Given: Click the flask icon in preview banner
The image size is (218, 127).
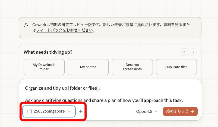Looking at the screenshot, I should [26, 25].
